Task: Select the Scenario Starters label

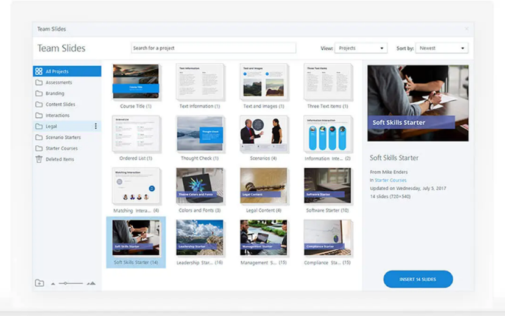Action: [x=63, y=137]
